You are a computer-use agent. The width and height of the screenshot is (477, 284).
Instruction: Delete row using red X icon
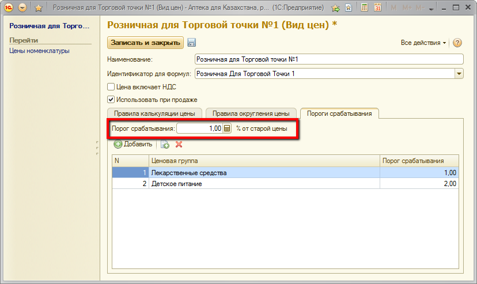[179, 145]
